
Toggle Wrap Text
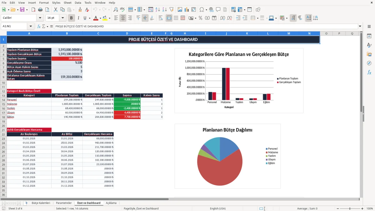[x=160, y=18]
